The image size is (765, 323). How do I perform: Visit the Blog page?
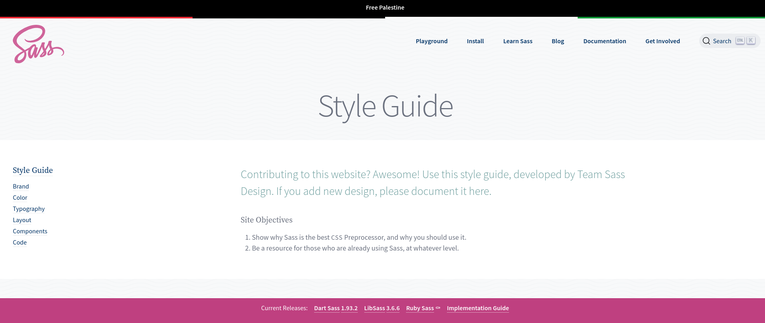click(x=558, y=41)
